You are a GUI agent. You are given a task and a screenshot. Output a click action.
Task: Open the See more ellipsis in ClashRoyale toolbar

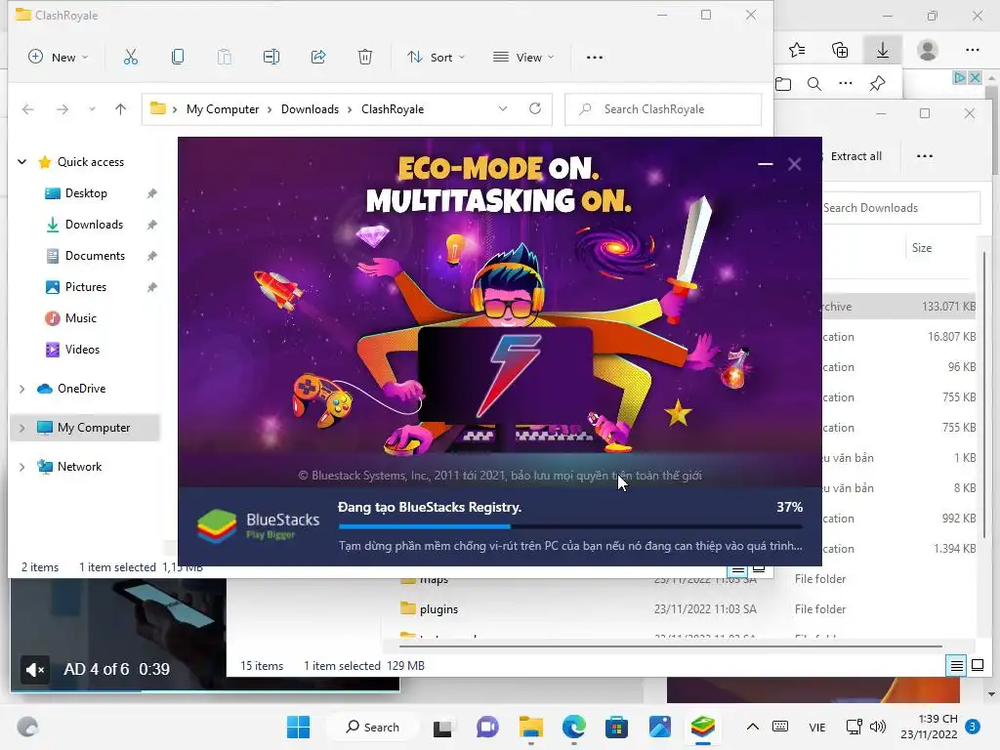click(595, 58)
